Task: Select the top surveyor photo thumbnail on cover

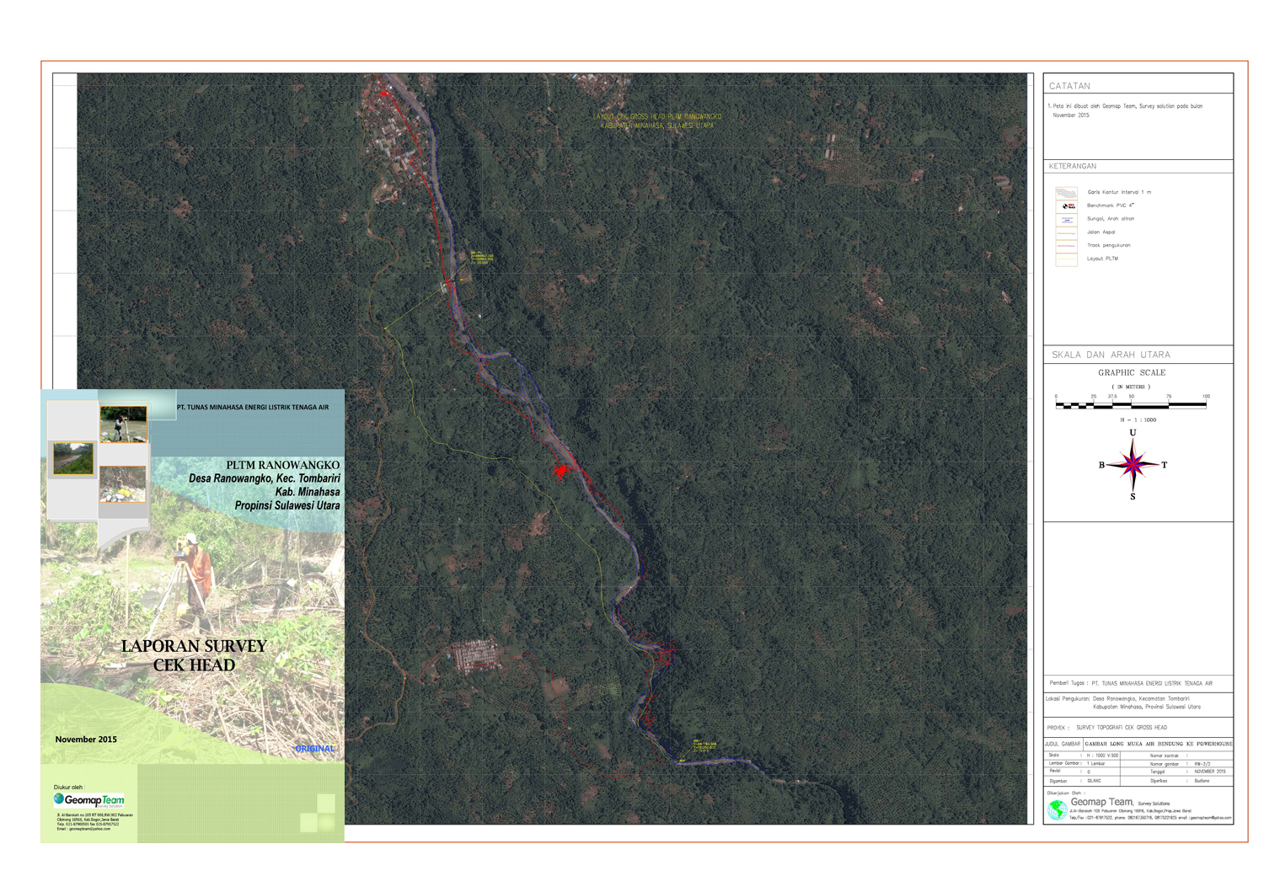Action: coord(123,425)
